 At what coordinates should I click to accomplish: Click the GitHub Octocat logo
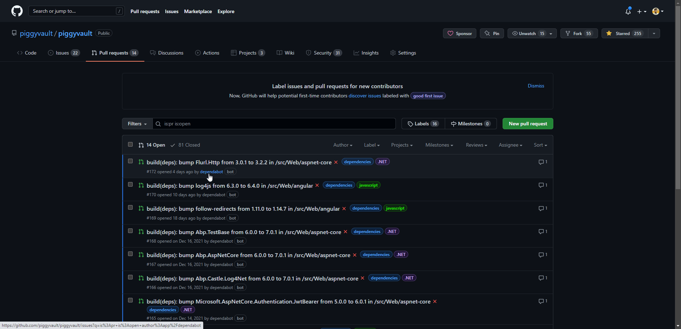click(x=17, y=11)
